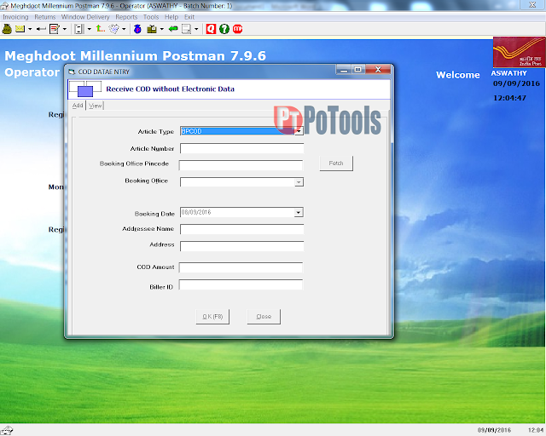Click the ASWATHY user name text
Screen dimensions: 546x436
click(x=508, y=73)
